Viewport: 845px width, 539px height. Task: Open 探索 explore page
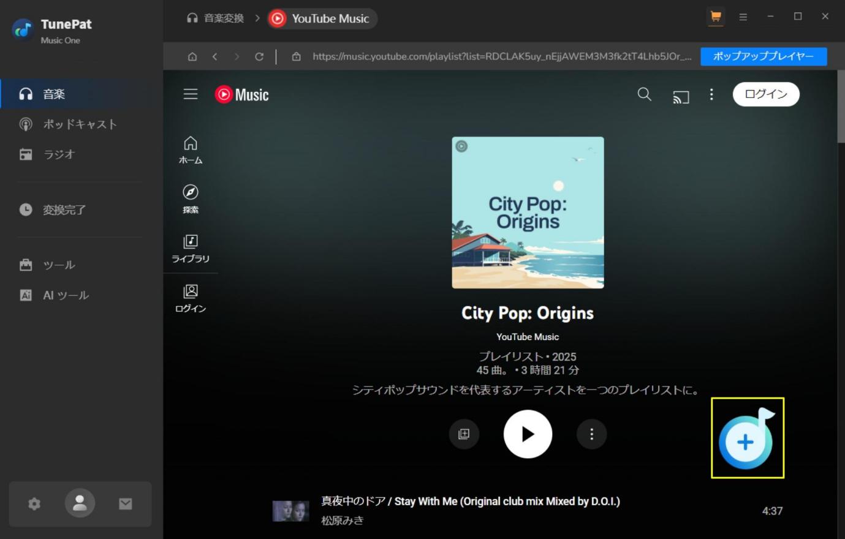point(191,199)
